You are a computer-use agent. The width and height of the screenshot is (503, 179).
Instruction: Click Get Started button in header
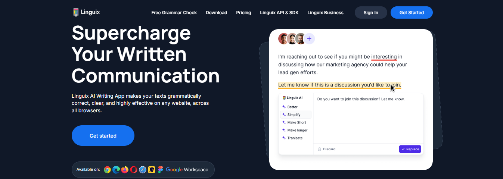[412, 13]
